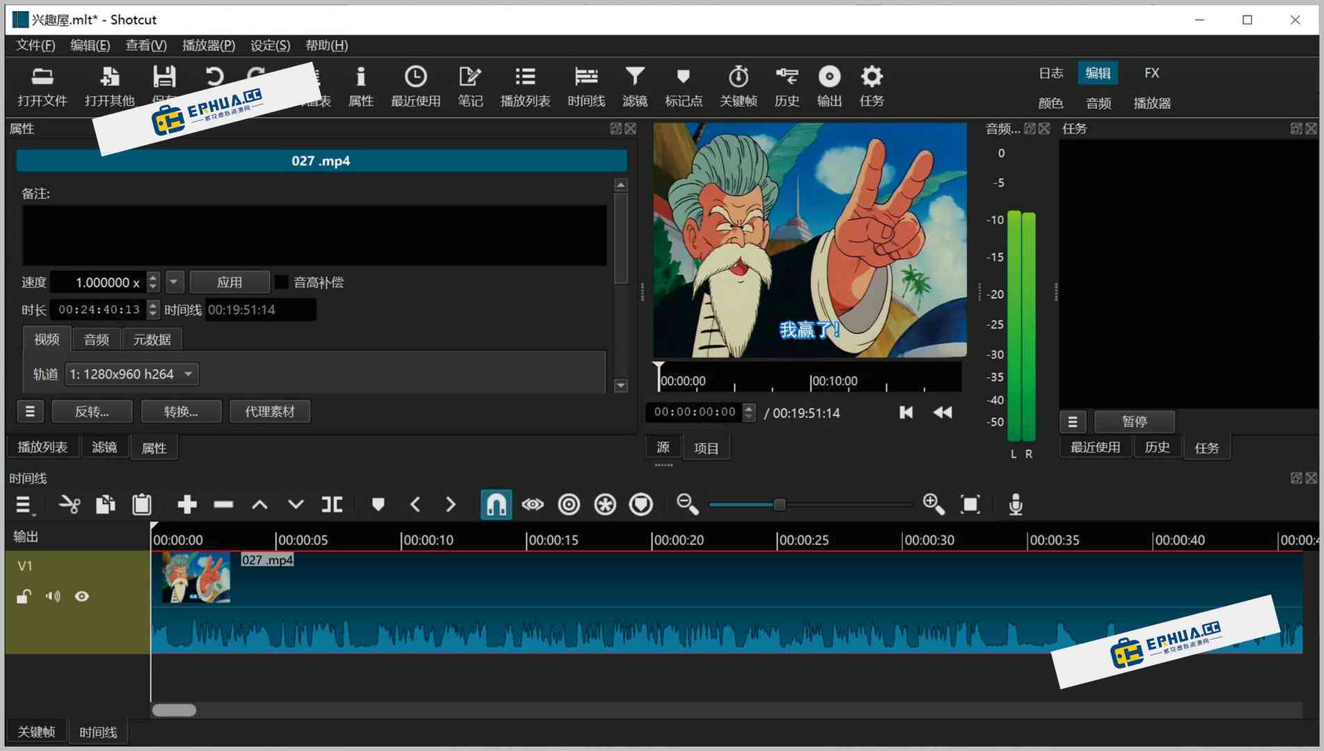Open the 播放器(P) menu
1324x751 pixels.
208,45
